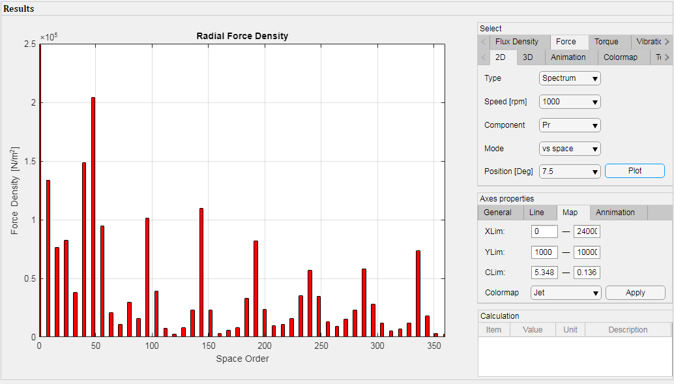This screenshot has height=384, width=674.
Task: Select the 3D plot tab
Action: click(x=528, y=57)
